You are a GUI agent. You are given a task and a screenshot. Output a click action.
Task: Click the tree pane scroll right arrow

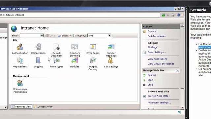(6, 107)
